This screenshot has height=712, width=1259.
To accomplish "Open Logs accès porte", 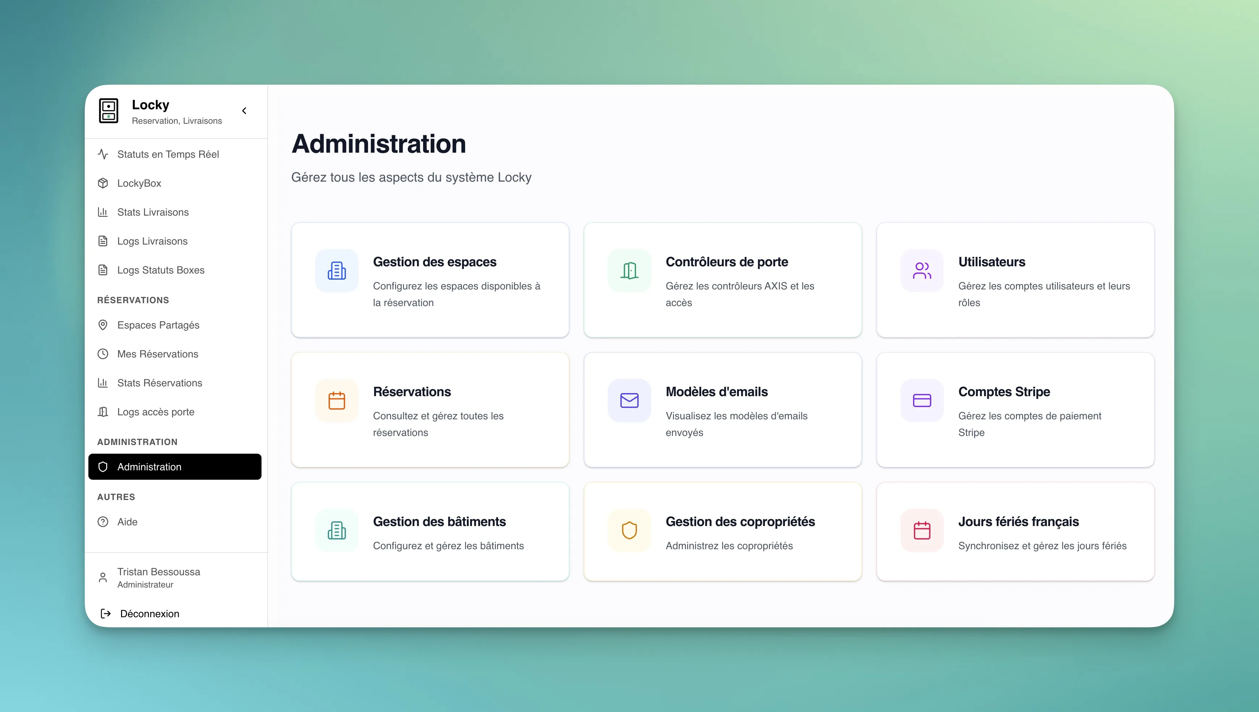I will [175, 412].
